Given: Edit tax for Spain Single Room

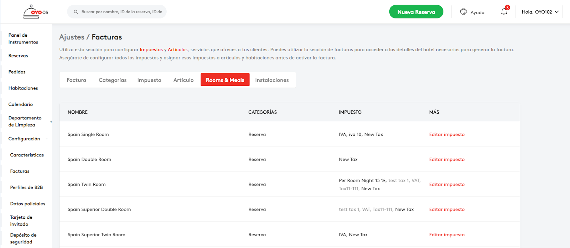Looking at the screenshot, I should point(447,134).
